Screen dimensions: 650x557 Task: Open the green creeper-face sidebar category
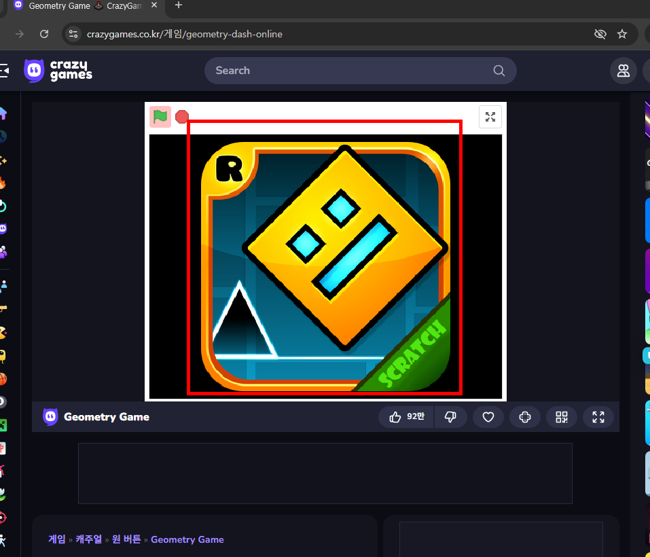pos(3,425)
